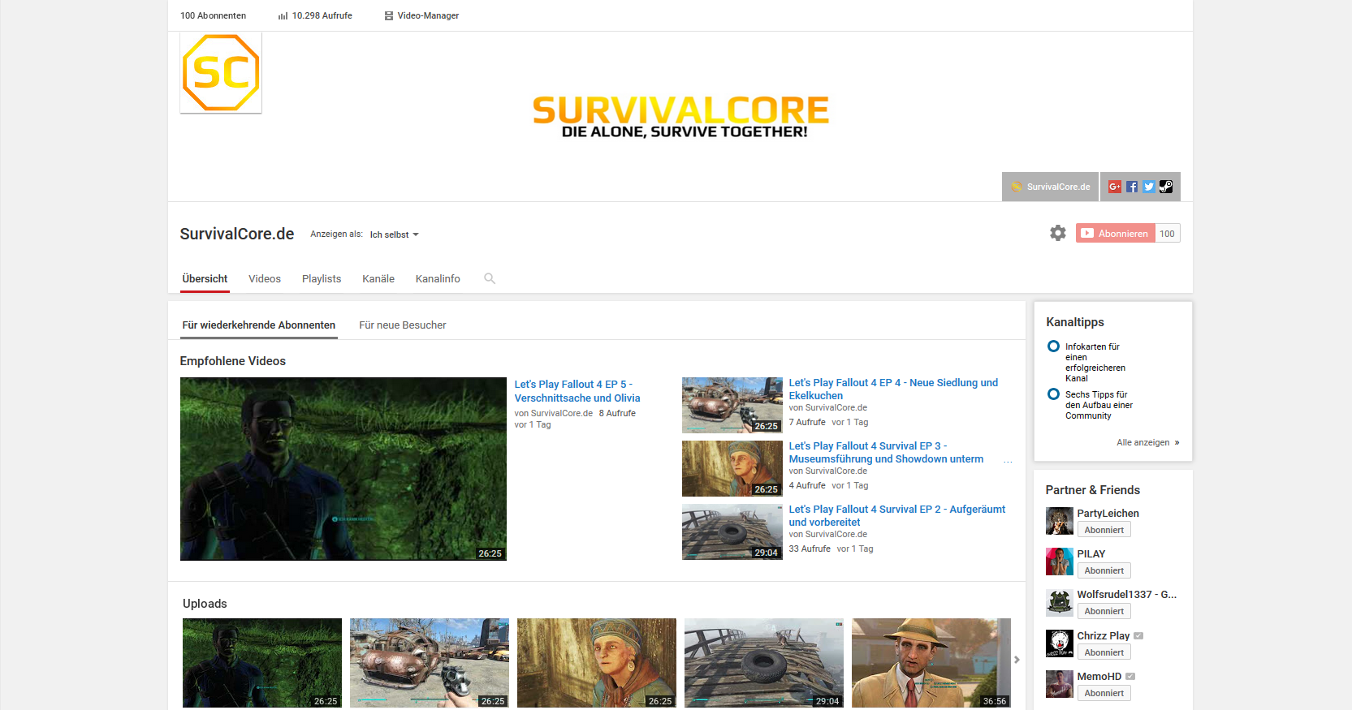Click the SC channel avatar logo
Viewport: 1352px width, 710px height.
[x=221, y=73]
